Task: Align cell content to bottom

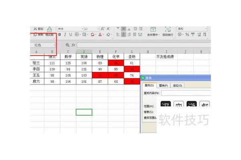Action: coord(129,29)
